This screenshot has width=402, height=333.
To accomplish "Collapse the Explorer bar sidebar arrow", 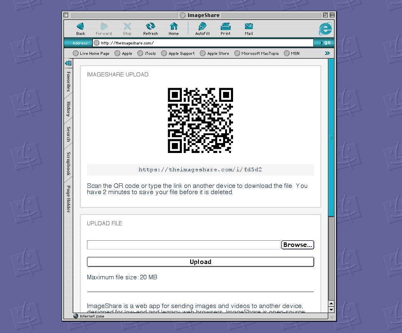I will (68, 63).
